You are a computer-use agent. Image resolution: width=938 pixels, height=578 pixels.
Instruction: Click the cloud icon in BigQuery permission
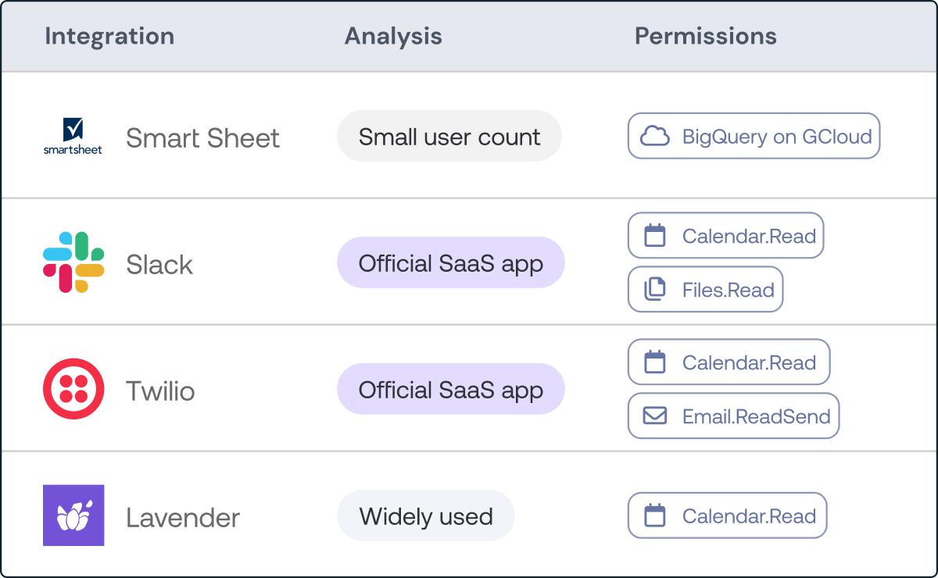click(655, 137)
